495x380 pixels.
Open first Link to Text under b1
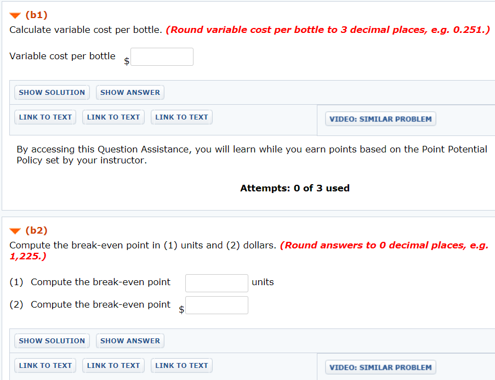(x=45, y=117)
